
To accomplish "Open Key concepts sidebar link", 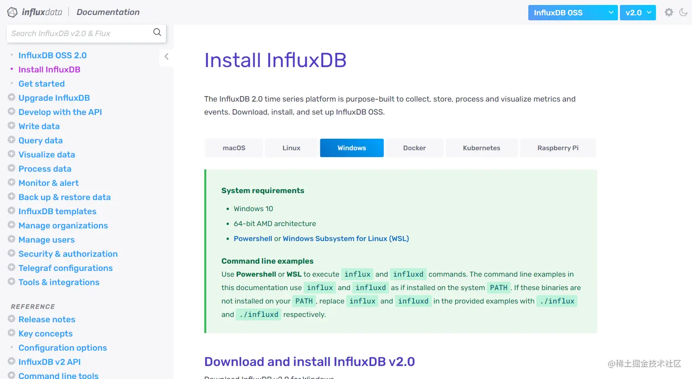I will pos(45,334).
